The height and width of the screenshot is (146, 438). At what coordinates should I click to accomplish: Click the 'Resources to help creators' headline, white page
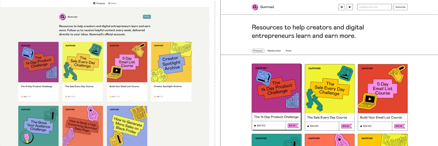point(308,32)
